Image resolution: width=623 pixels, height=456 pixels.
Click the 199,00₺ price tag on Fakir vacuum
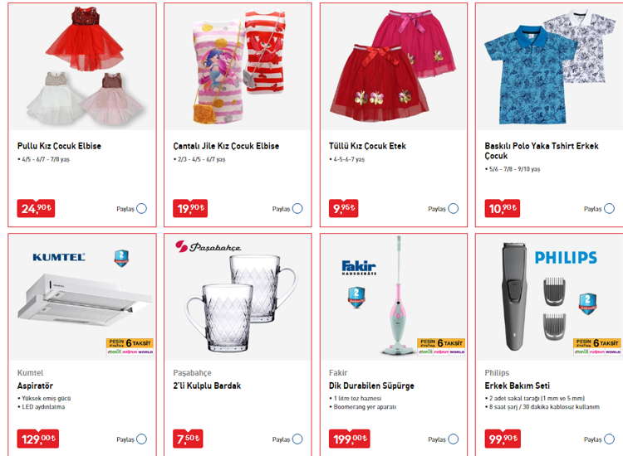(x=349, y=439)
